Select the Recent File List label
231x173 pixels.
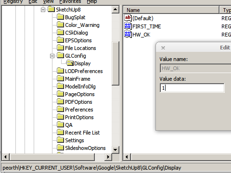click(x=82, y=133)
